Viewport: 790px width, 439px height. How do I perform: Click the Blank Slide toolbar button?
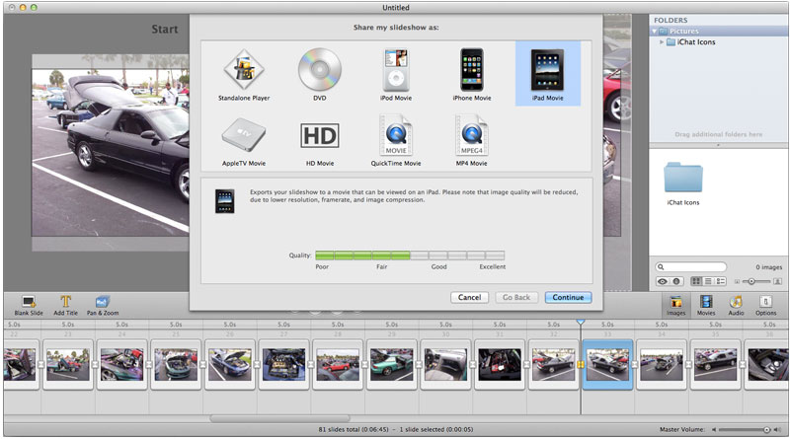[x=29, y=305]
